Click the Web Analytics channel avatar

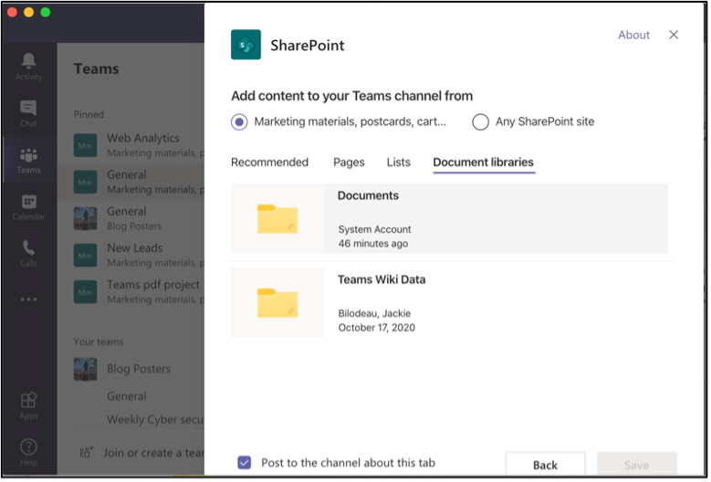[85, 145]
